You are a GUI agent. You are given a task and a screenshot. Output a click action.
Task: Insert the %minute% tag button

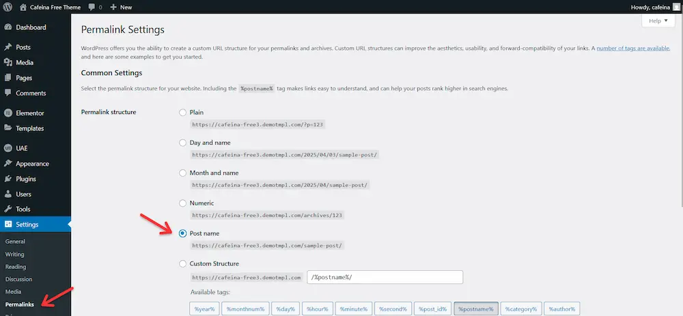coord(354,309)
